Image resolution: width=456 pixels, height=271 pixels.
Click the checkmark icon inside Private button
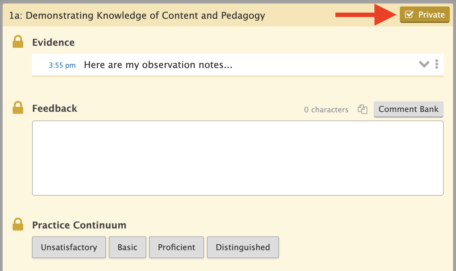click(409, 14)
